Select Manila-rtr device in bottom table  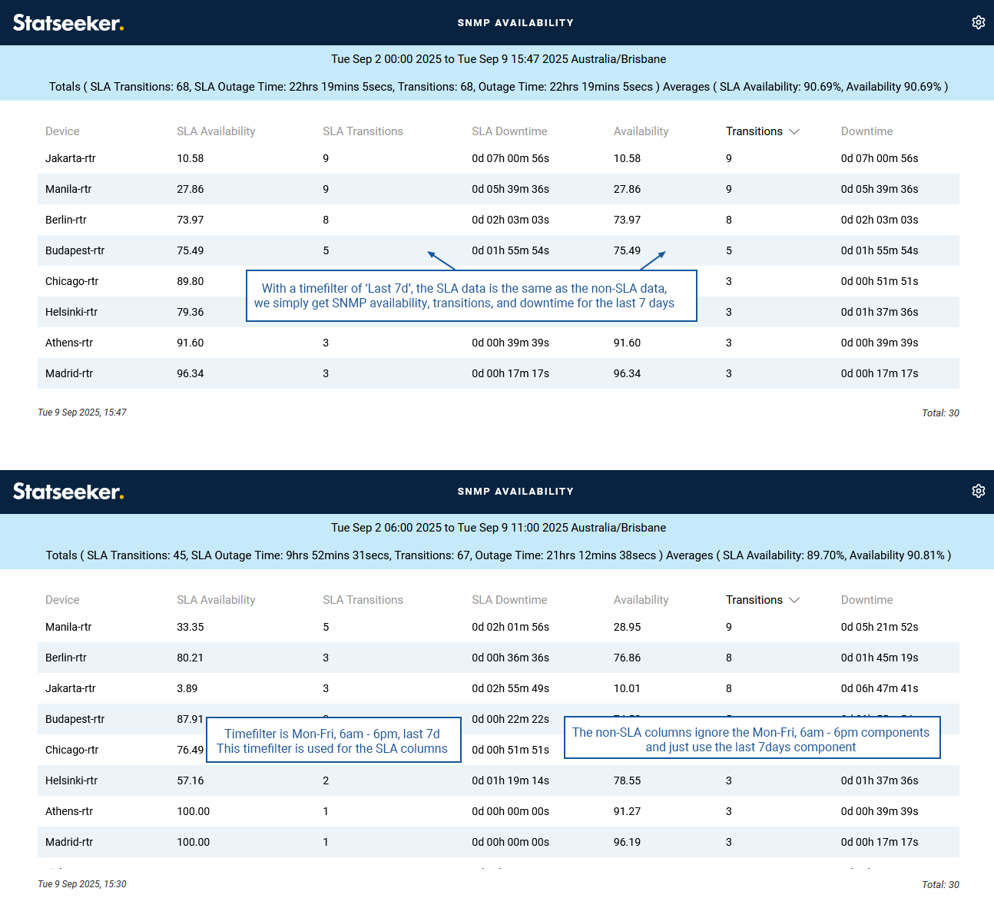[68, 627]
